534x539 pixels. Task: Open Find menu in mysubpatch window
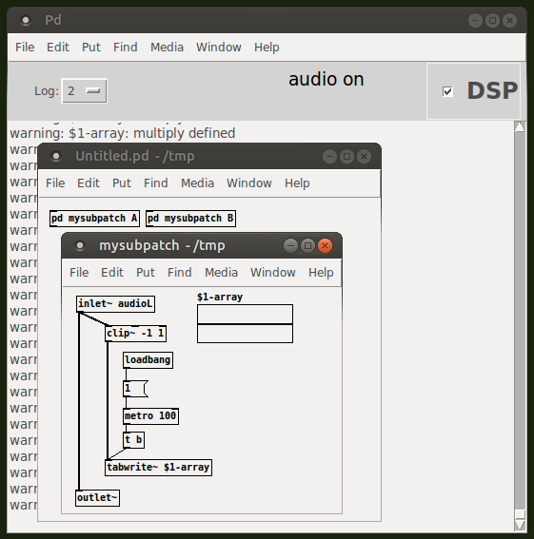click(180, 272)
